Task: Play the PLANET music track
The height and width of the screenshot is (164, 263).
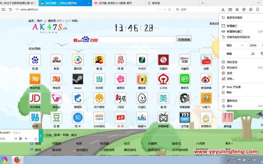Action: [21, 138]
